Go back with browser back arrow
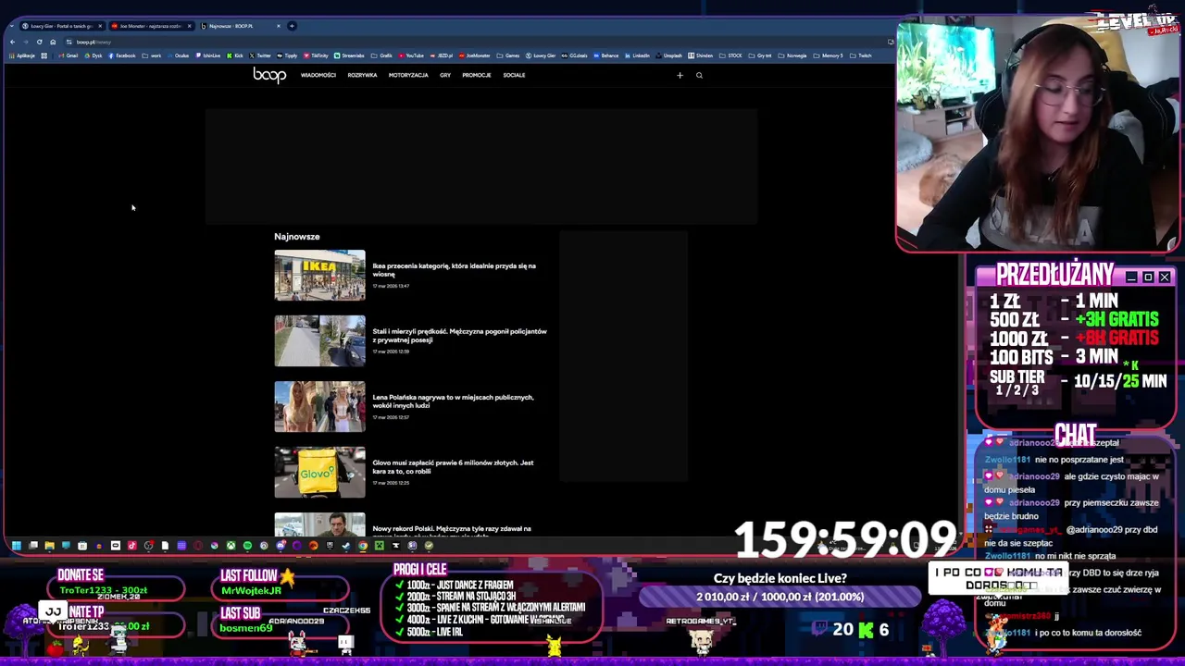 click(12, 42)
